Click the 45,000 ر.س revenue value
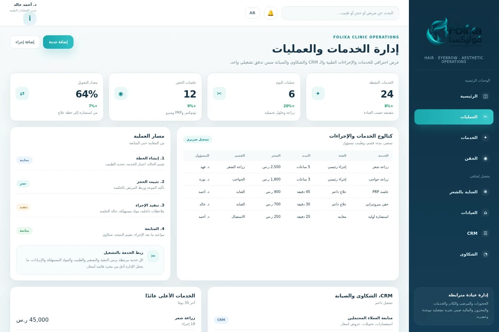Viewport: 499px width, 332px height. (33, 320)
